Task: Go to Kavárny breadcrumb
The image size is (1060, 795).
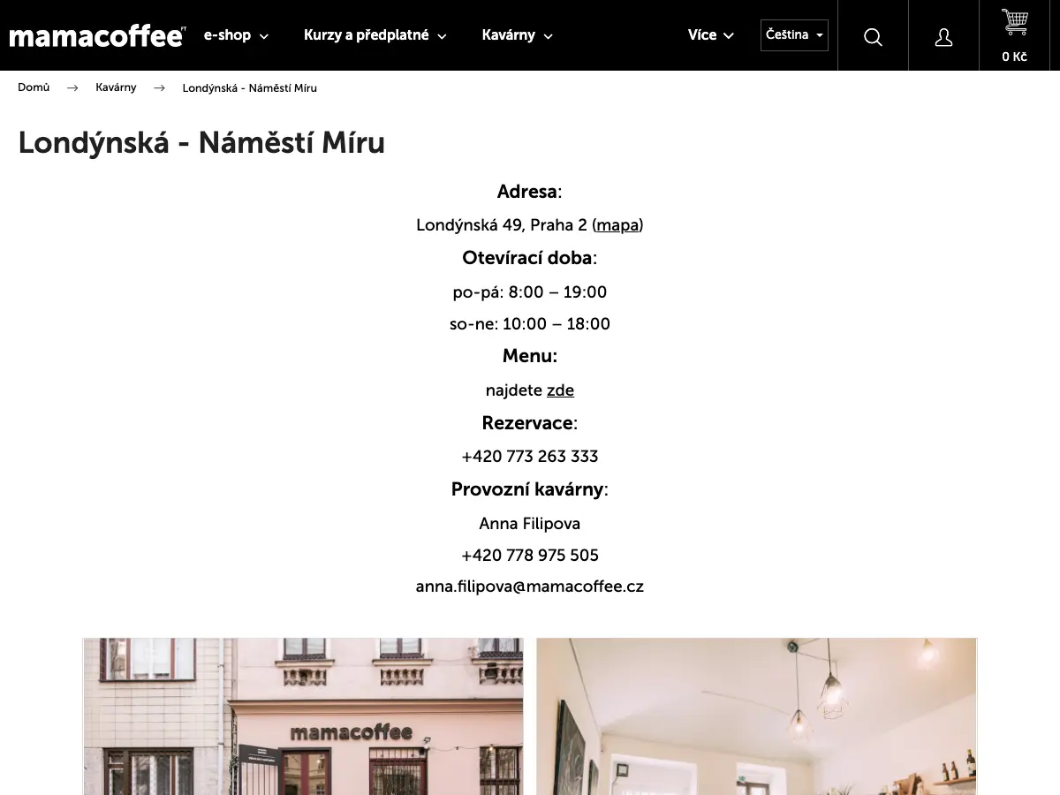Action: [116, 87]
